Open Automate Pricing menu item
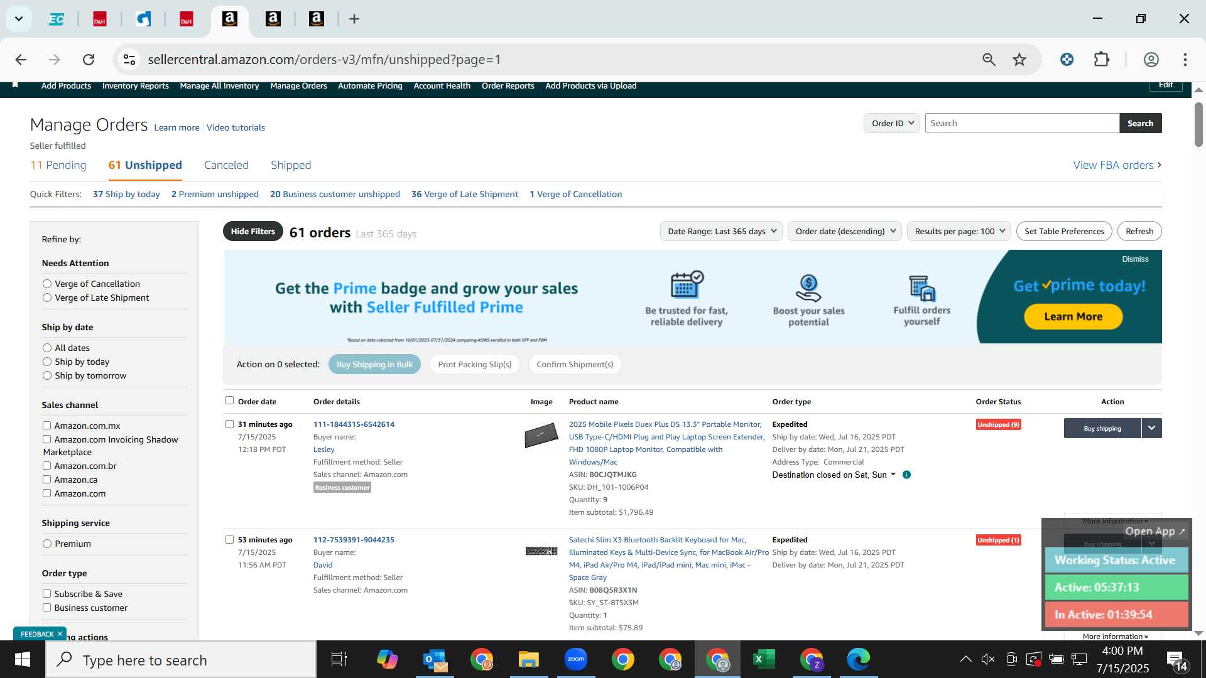 point(370,86)
